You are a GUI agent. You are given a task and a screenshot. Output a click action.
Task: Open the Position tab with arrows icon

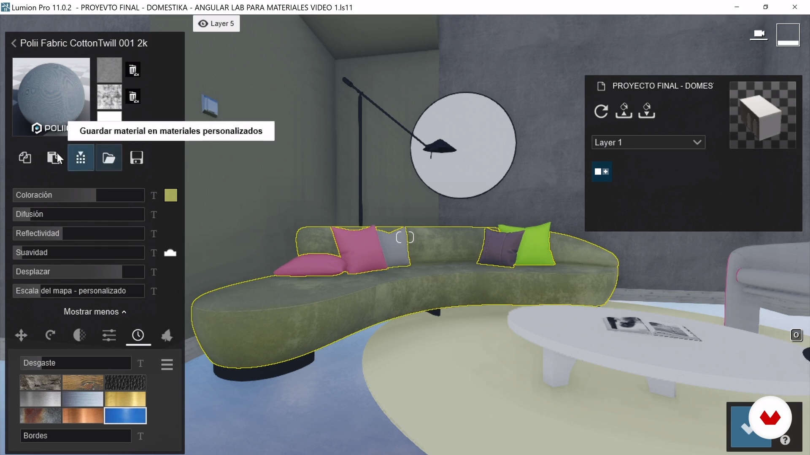(x=21, y=335)
